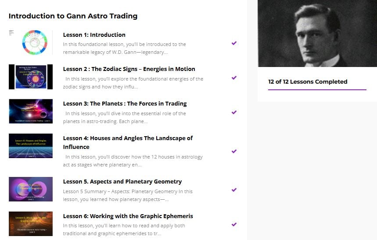Viewport: 377px width, 240px height.
Task: Go to Lesson 2: The Zodiac Signs title
Action: point(129,69)
